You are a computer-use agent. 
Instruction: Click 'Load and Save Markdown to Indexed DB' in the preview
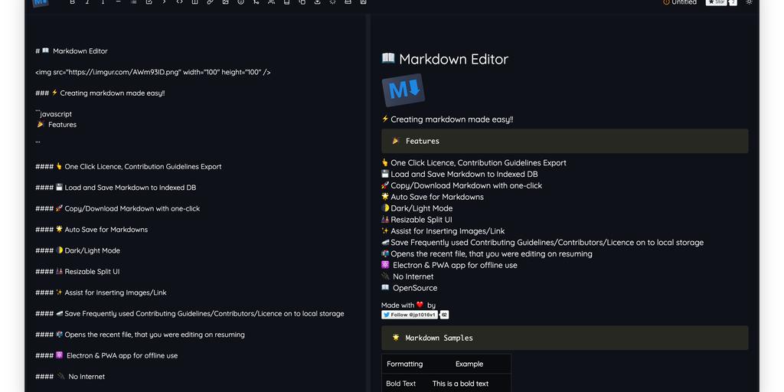(464, 174)
